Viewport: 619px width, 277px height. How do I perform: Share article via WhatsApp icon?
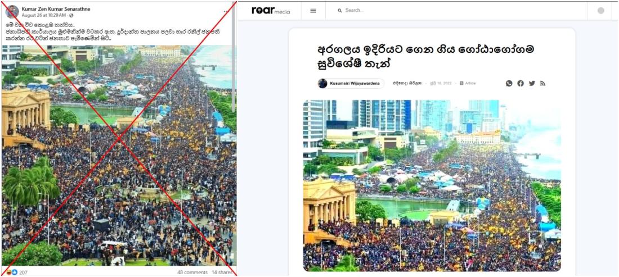click(509, 83)
